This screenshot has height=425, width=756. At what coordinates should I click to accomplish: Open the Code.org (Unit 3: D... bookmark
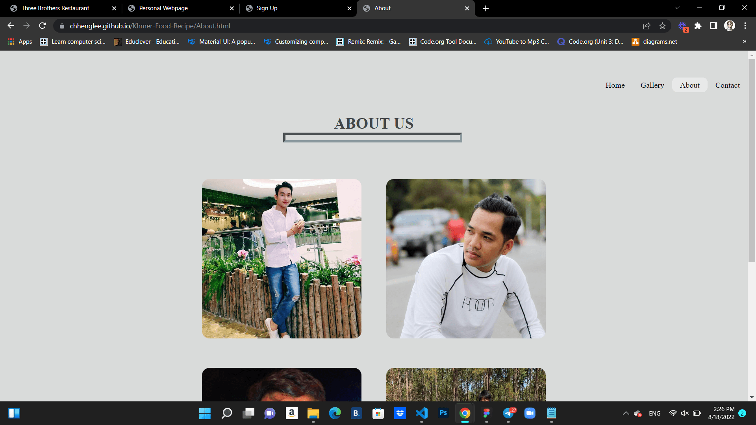point(590,42)
